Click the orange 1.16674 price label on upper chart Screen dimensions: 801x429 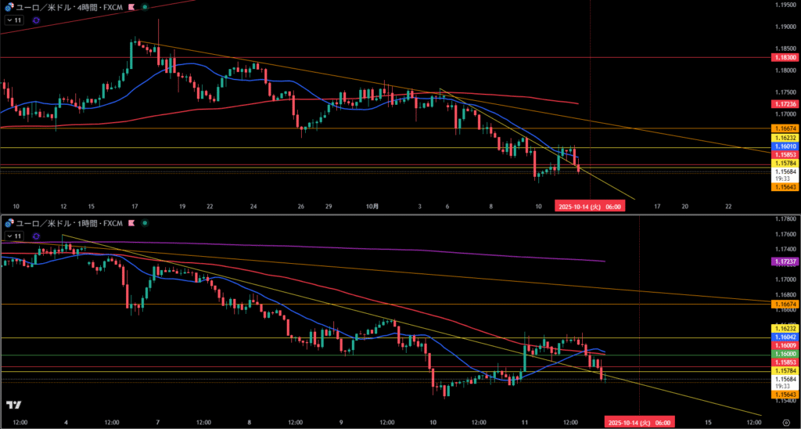click(x=785, y=128)
